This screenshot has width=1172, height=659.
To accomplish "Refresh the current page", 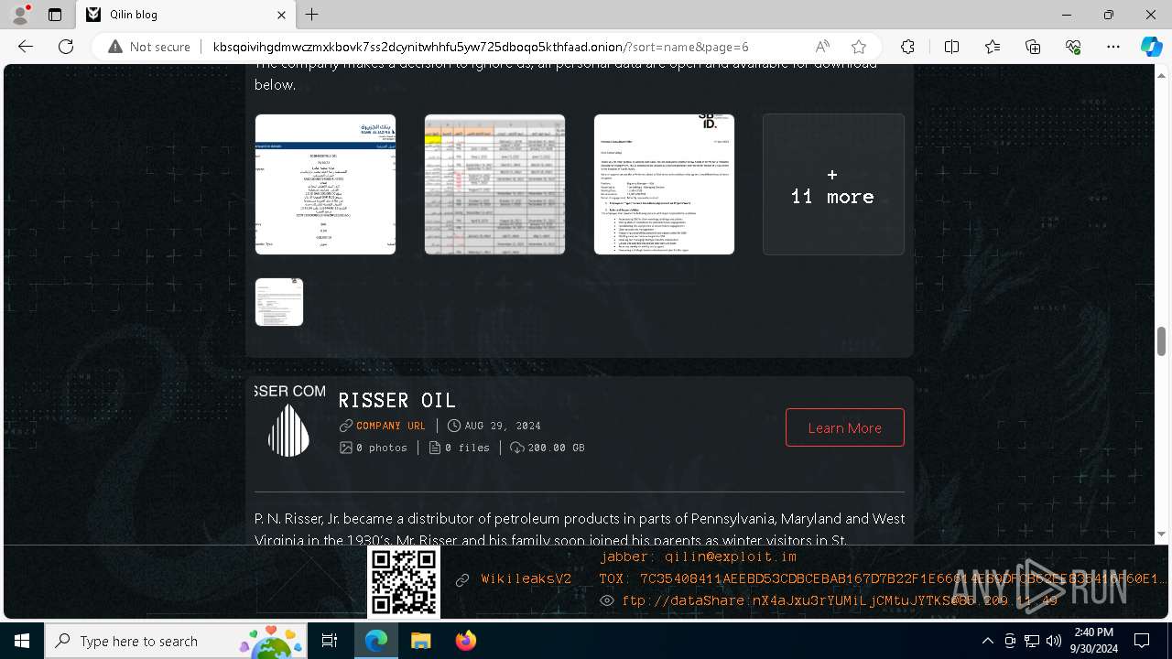I will [66, 47].
